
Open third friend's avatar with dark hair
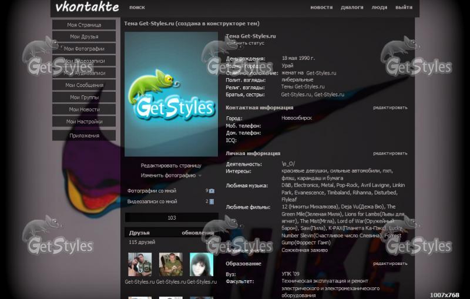(201, 264)
